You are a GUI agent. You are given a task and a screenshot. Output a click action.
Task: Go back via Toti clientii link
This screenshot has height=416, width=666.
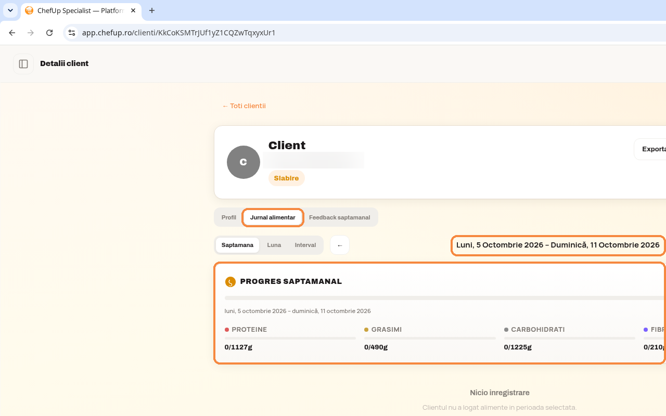(x=244, y=106)
